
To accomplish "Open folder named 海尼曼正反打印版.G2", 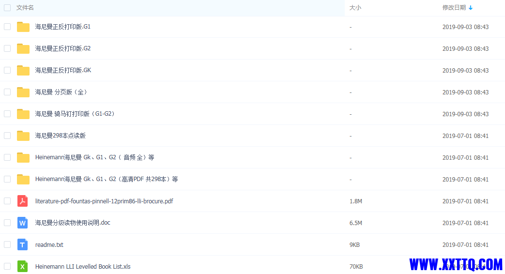I will tap(63, 48).
